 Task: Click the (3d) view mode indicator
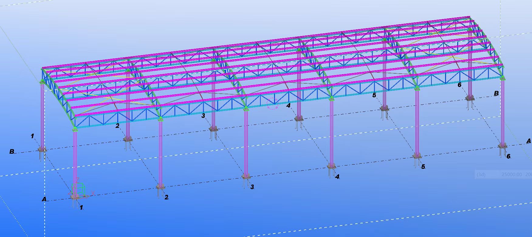point(481,175)
